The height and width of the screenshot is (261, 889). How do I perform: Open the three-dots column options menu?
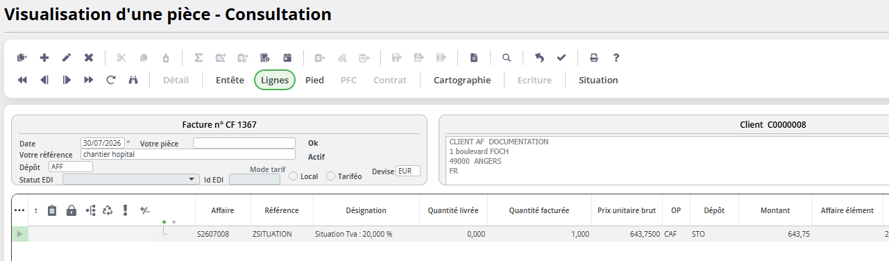[x=19, y=210]
